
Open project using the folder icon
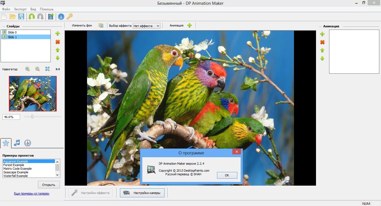click(x=12, y=16)
